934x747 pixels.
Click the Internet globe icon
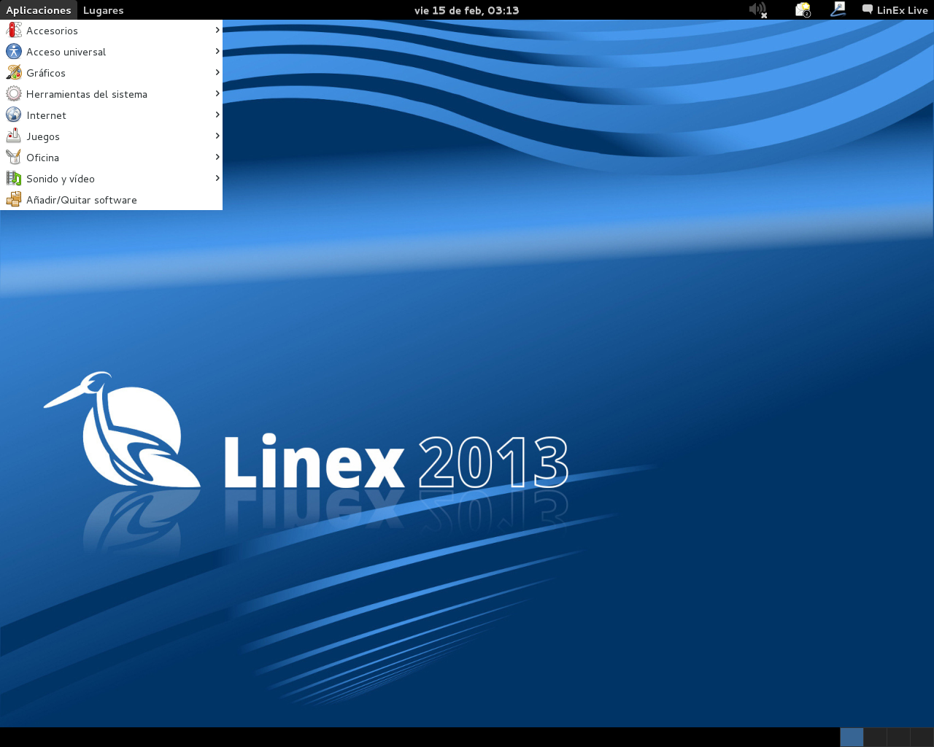pos(13,115)
